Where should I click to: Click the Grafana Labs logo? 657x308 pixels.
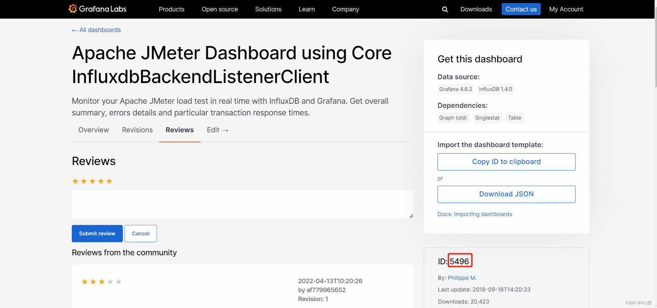pos(97,9)
